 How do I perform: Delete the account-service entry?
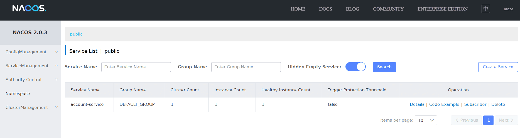498,104
